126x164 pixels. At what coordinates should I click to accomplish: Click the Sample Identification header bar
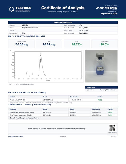63,22
